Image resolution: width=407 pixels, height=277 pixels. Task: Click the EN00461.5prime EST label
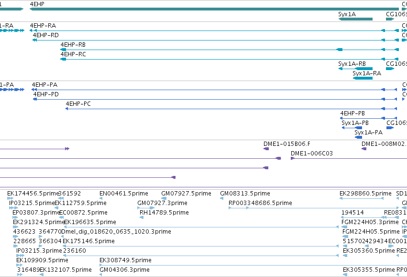tap(124, 194)
